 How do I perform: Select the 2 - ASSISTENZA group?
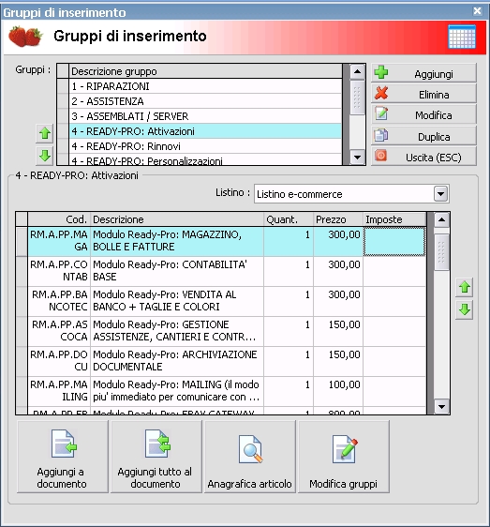tap(205, 101)
